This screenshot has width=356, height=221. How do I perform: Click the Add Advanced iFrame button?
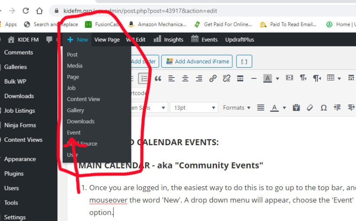(197, 61)
